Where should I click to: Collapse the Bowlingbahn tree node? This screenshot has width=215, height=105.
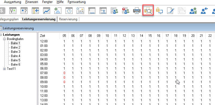(x=5, y=39)
